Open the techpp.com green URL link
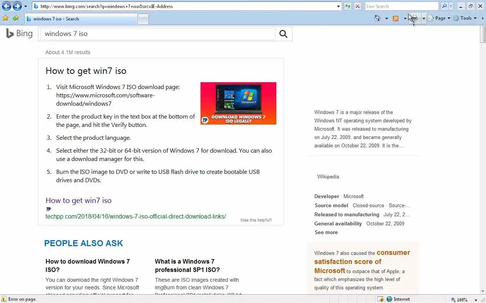Viewport: 486px width, 303px height. [x=136, y=217]
